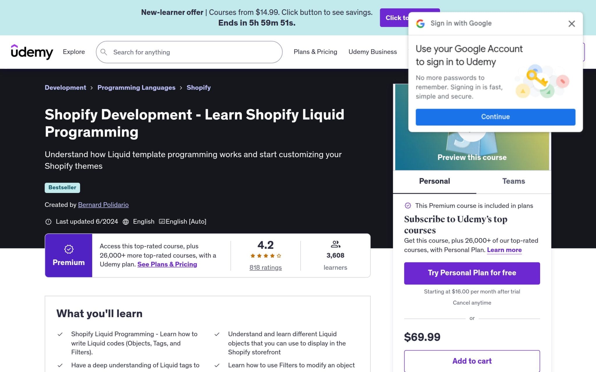Click Try Personal Plan for free
Image resolution: width=596 pixels, height=372 pixels.
(x=472, y=273)
